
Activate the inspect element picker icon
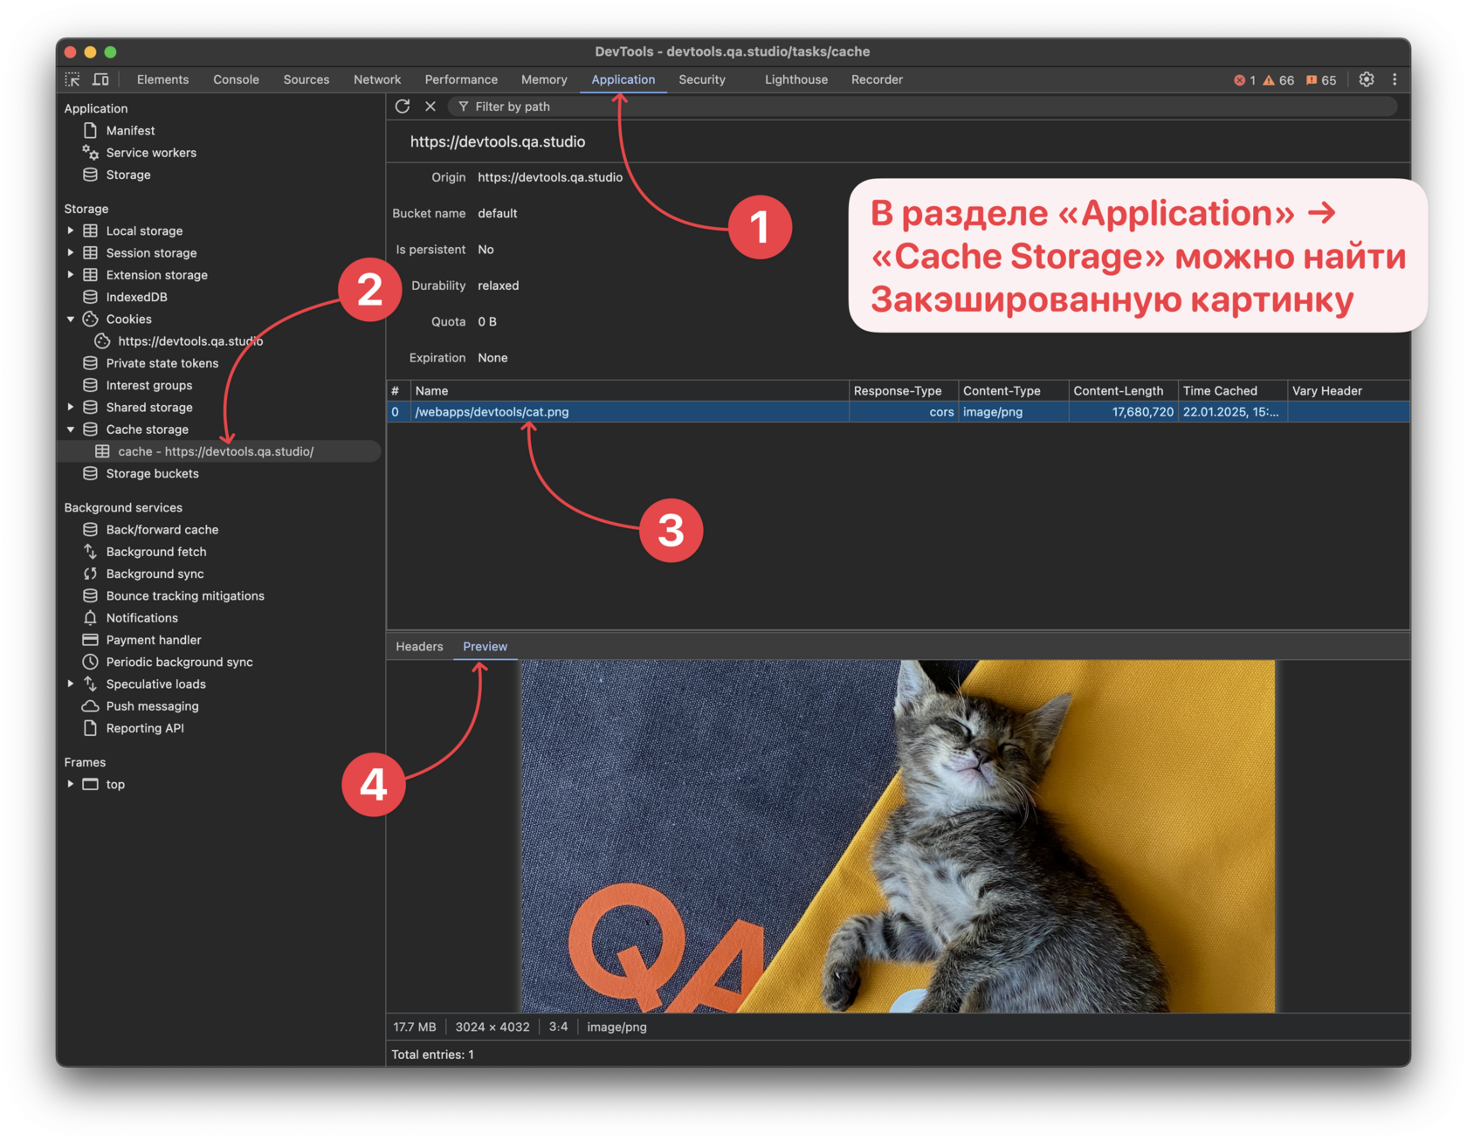pyautogui.click(x=72, y=79)
